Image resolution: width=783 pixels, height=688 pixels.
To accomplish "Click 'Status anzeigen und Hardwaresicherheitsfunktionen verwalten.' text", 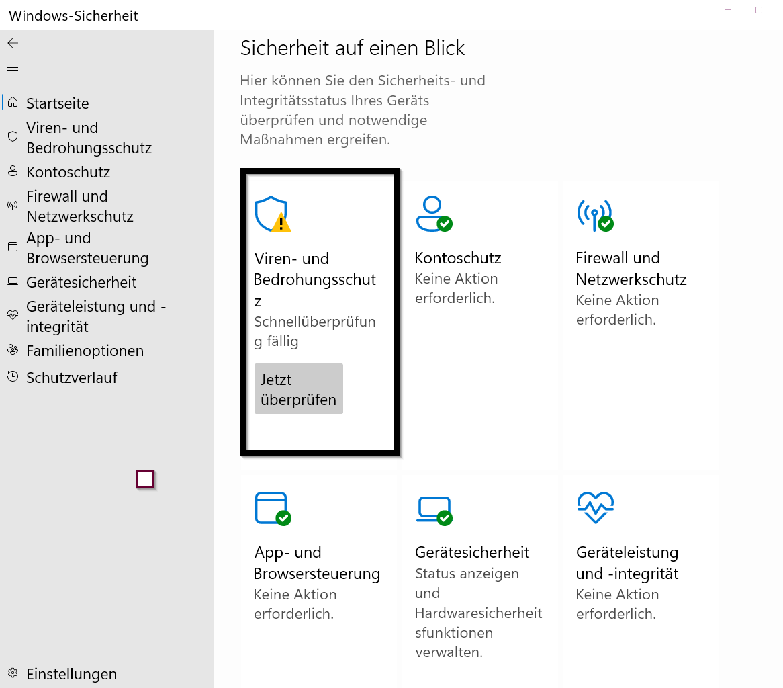I will (x=478, y=613).
